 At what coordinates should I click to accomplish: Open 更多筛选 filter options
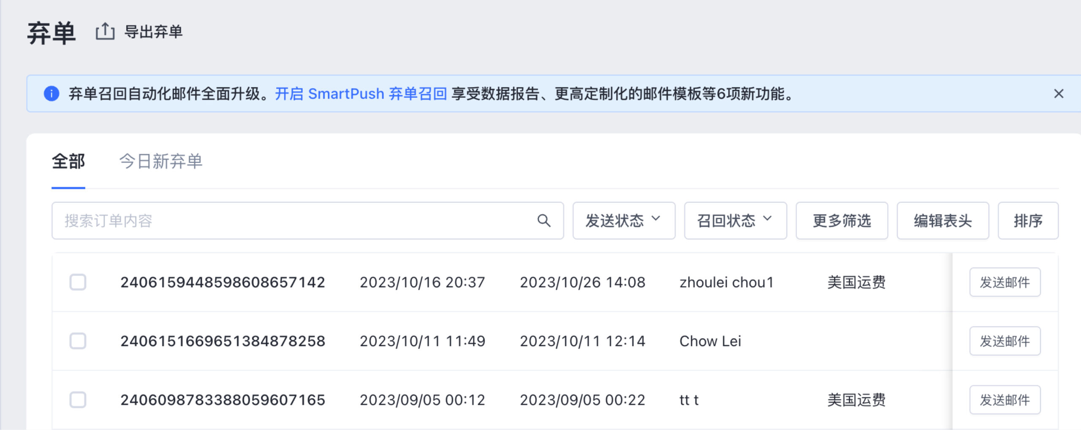coord(842,220)
